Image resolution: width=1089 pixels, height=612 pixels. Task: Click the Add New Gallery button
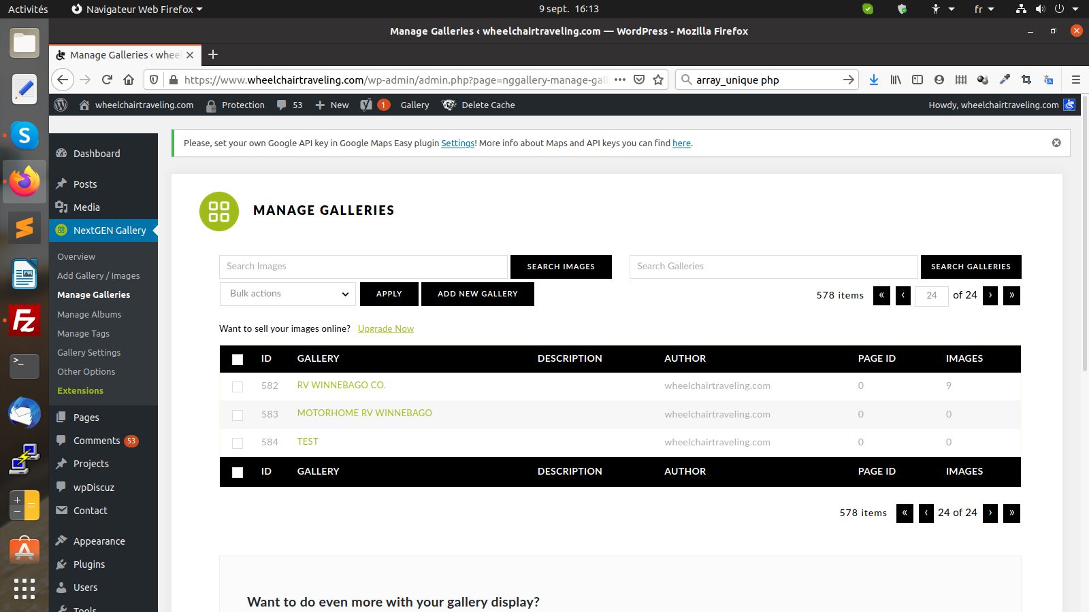pos(477,294)
